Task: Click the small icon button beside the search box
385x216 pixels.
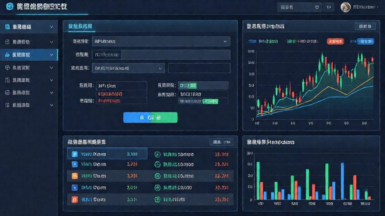Action: point(329,7)
